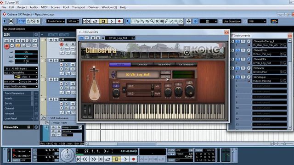The image size is (294, 165).
Task: Open Touch Fader automation mode dropdown
Action: pyautogui.click(x=56, y=22)
